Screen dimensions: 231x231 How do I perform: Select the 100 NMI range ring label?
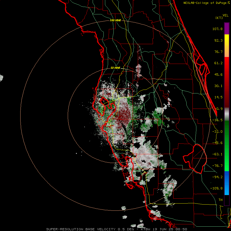coord(115,20)
